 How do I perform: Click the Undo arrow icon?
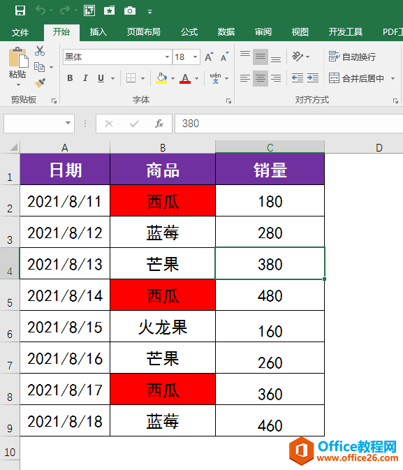(41, 10)
